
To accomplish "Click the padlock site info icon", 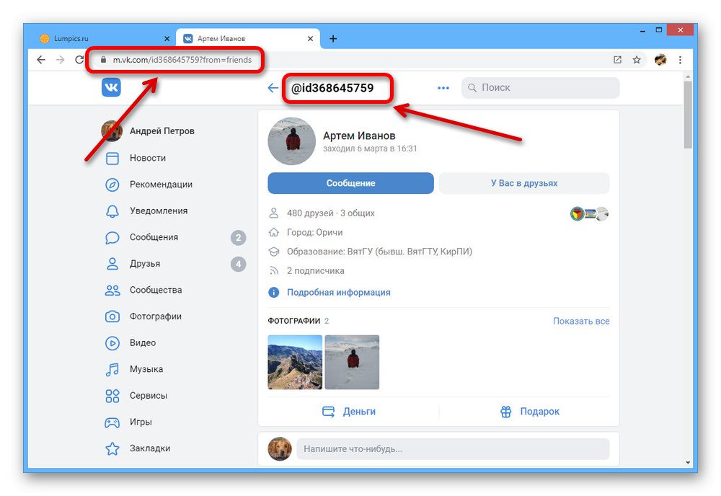I will pos(103,60).
